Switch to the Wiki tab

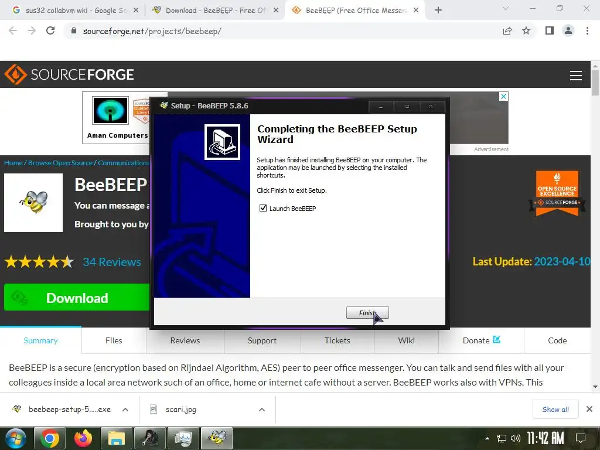(406, 340)
